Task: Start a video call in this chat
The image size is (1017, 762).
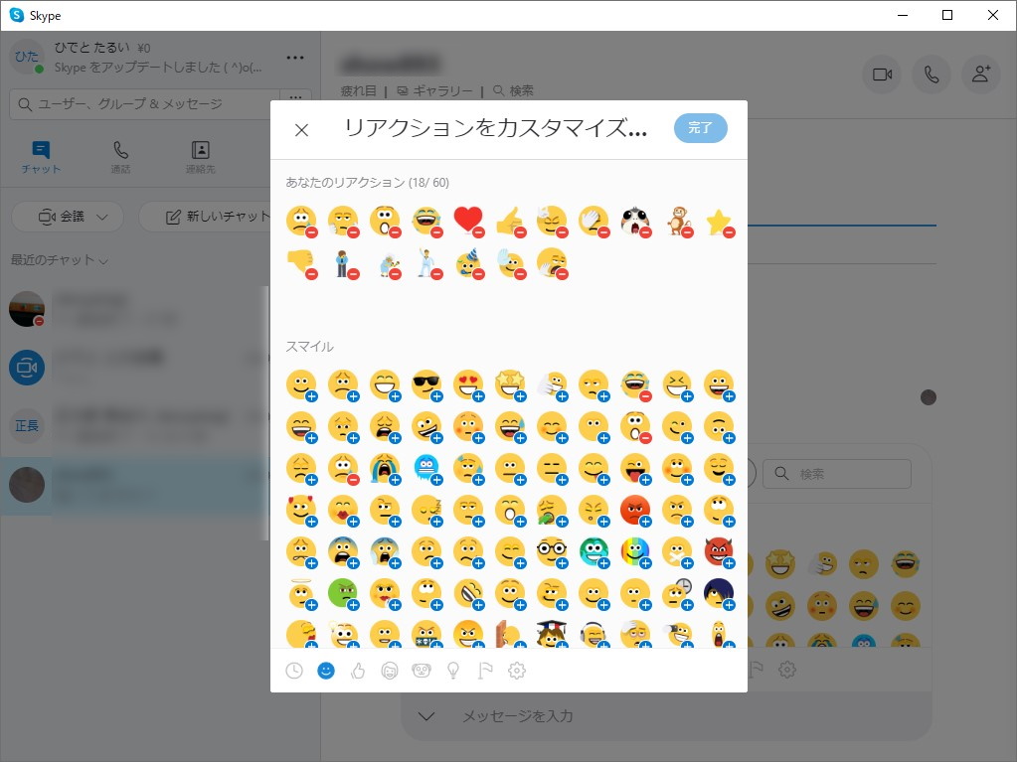Action: [x=881, y=75]
